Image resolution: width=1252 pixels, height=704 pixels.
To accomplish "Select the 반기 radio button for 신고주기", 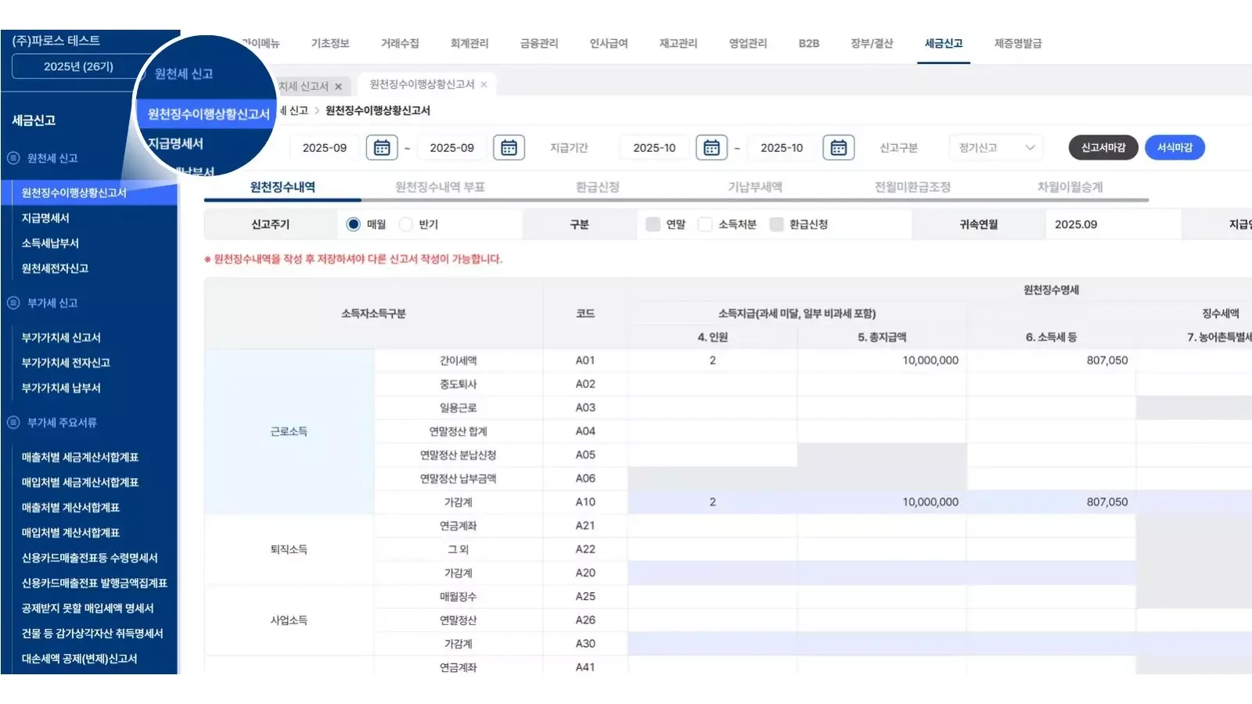I will pyautogui.click(x=406, y=223).
